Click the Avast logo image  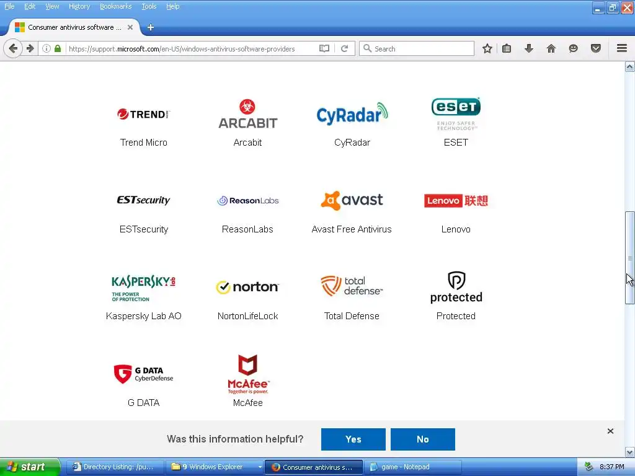pos(352,200)
